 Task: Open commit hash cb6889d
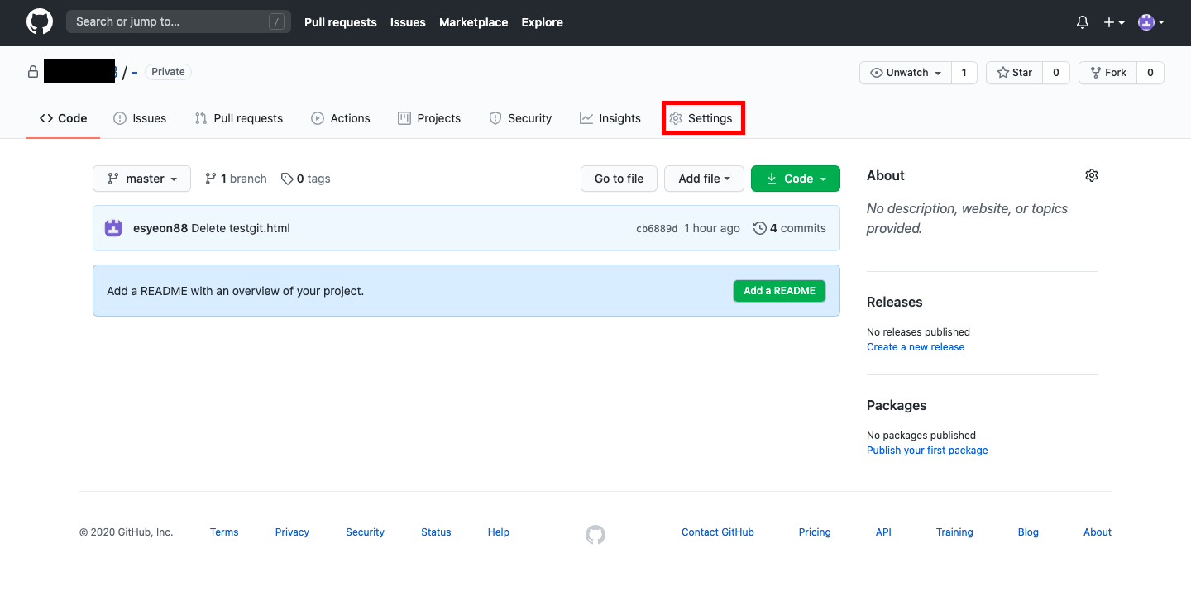tap(657, 229)
